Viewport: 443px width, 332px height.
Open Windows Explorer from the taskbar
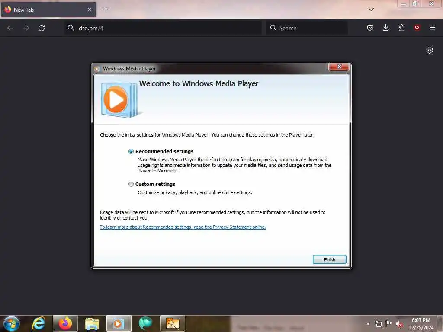click(x=92, y=324)
